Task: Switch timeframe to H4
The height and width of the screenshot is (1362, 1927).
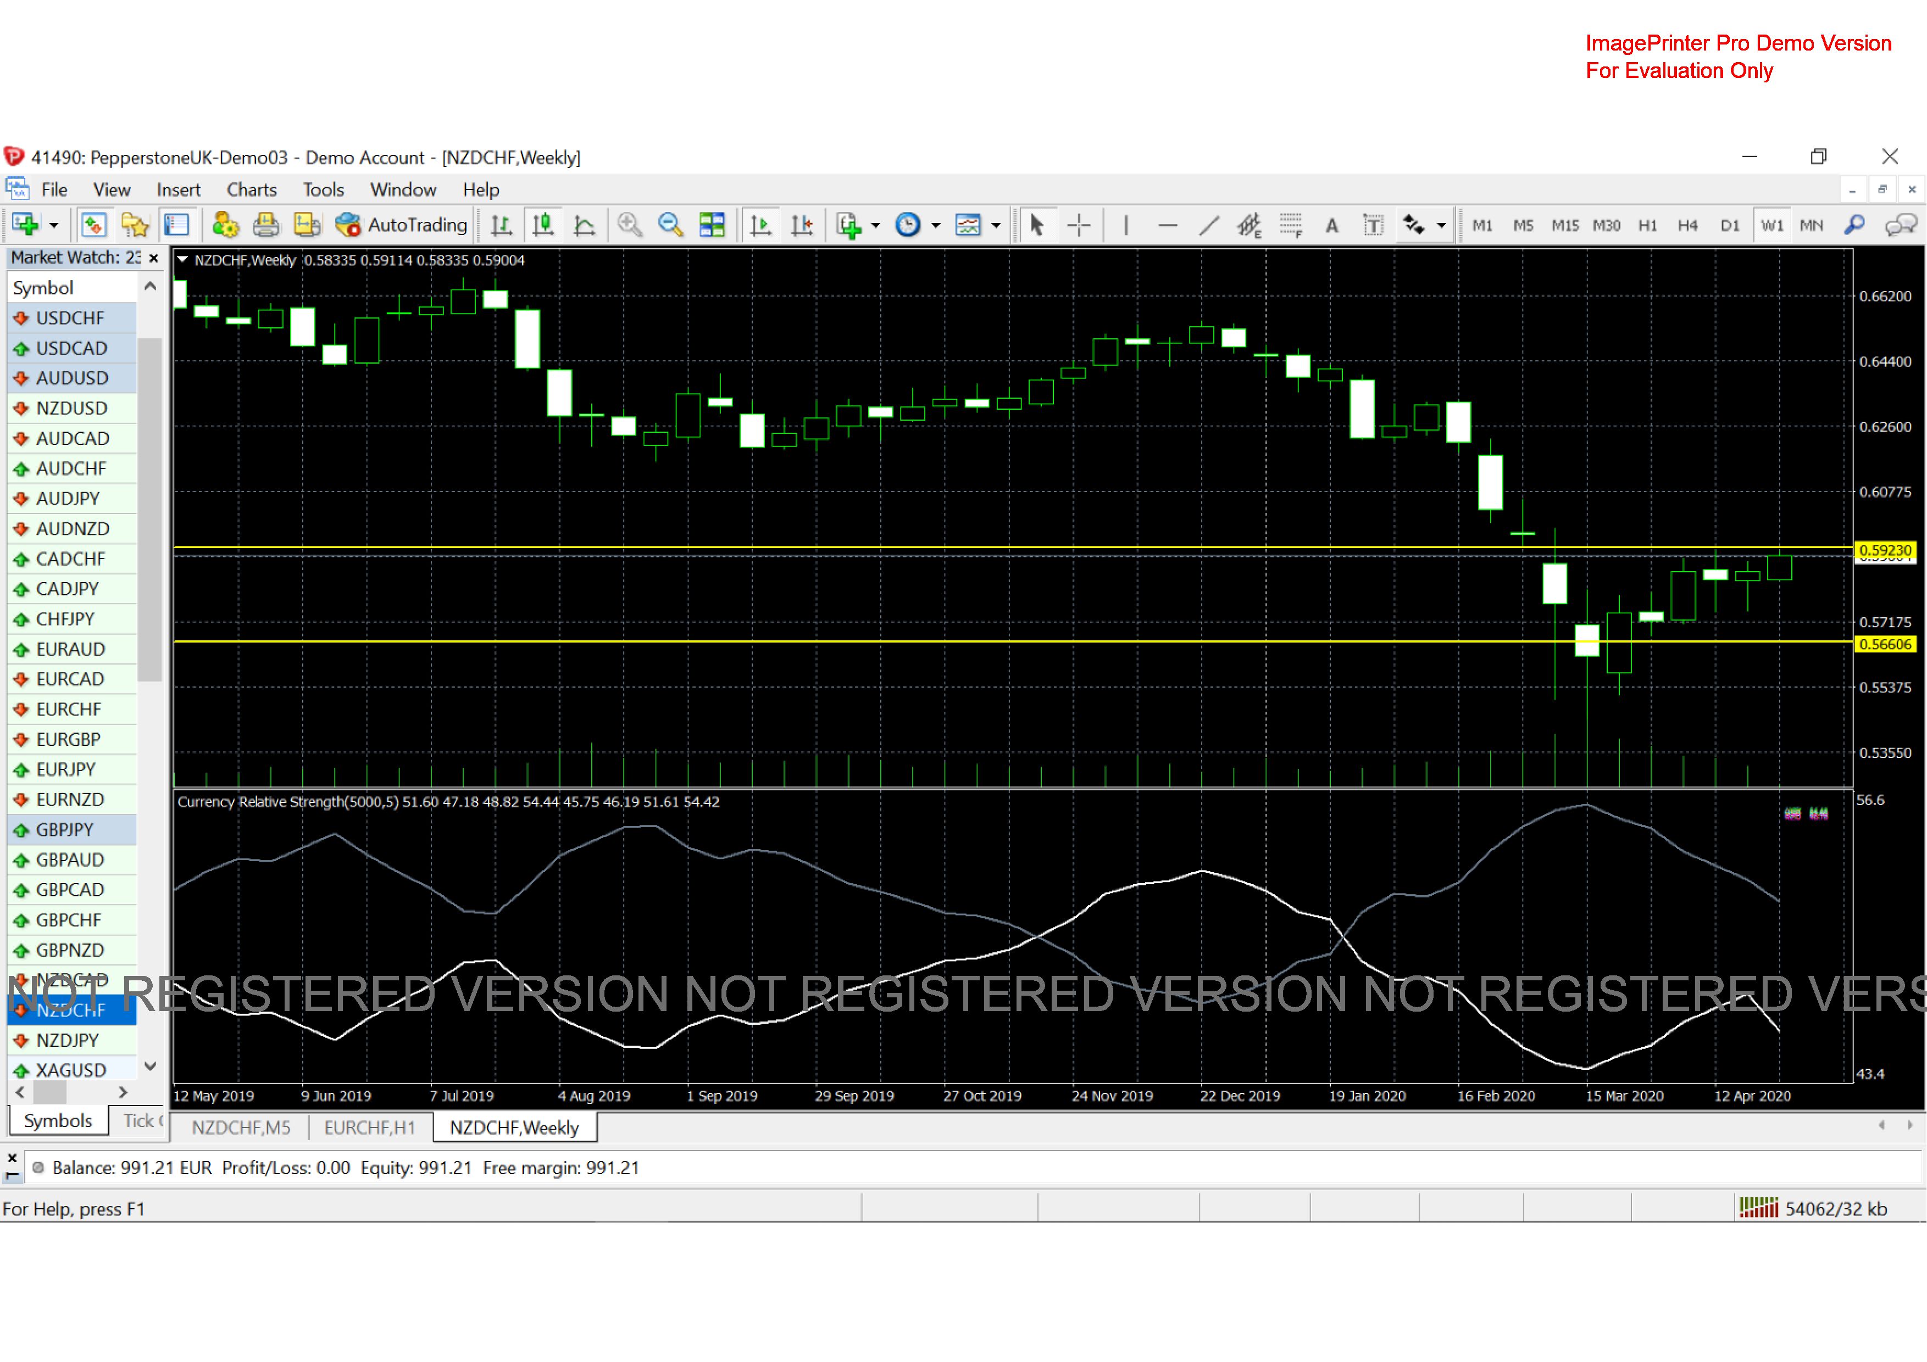Action: [x=1688, y=225]
